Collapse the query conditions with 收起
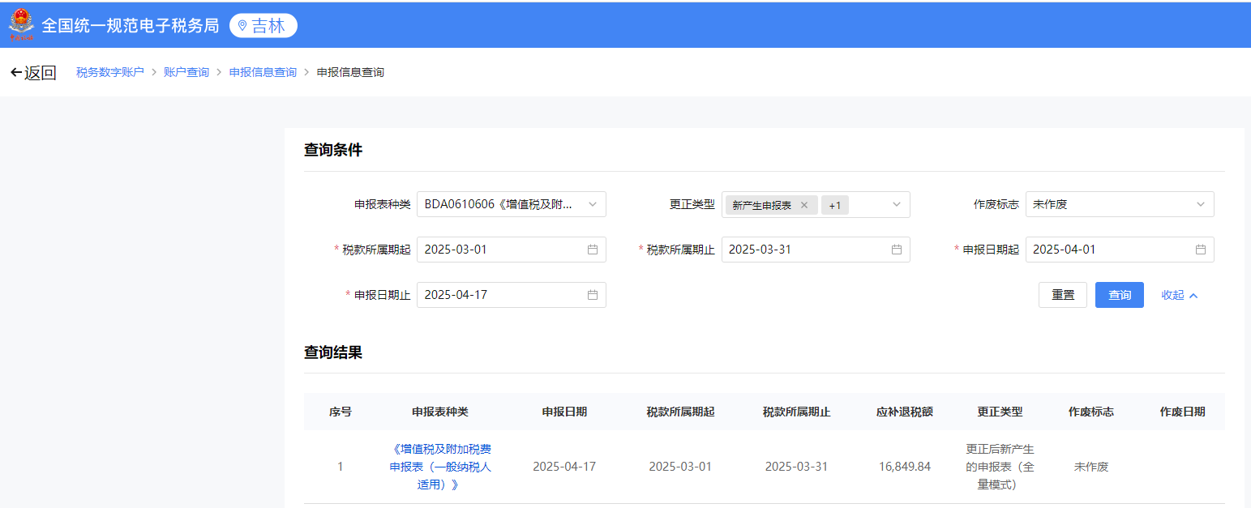Viewport: 1251px width, 508px height. 1180,295
